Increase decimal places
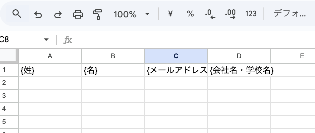 [x=230, y=14]
